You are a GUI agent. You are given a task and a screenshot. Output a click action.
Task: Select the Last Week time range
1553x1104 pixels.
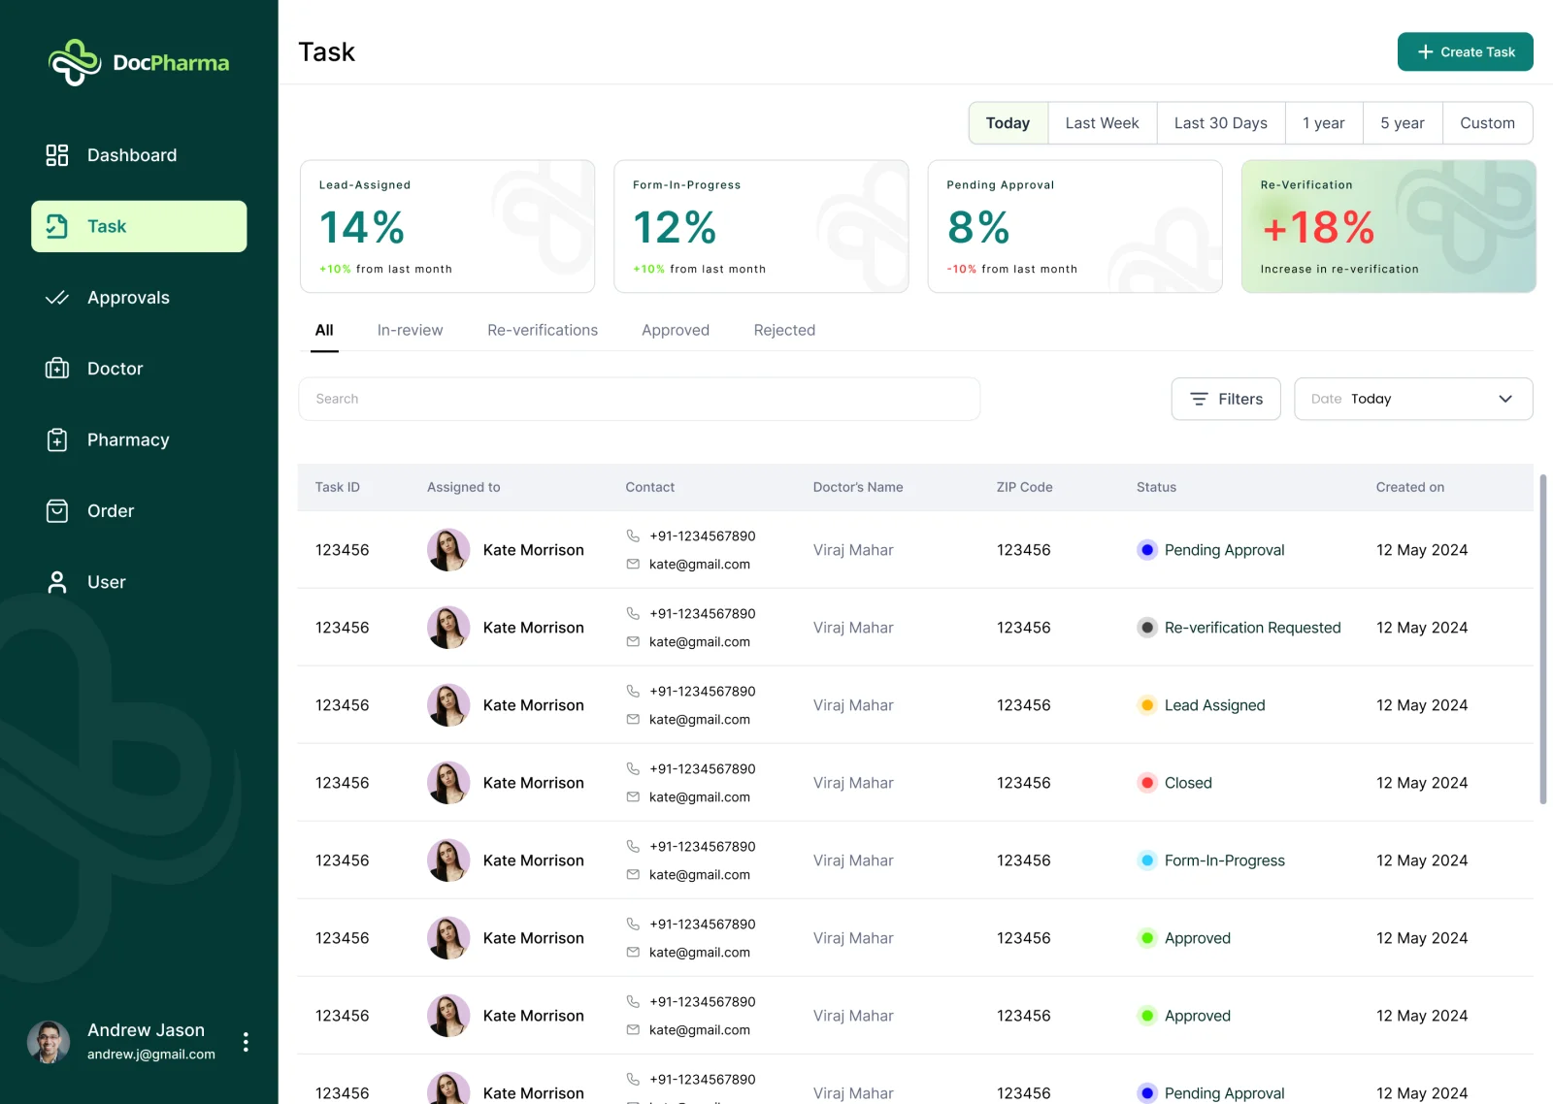1102,123
